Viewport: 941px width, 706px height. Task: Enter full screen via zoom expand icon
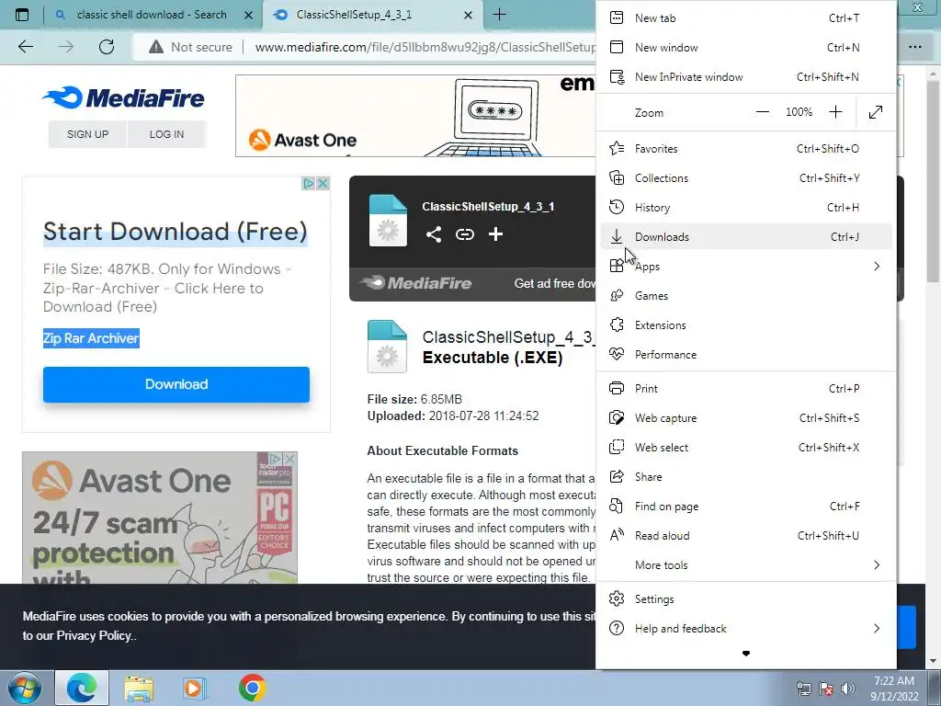click(876, 112)
